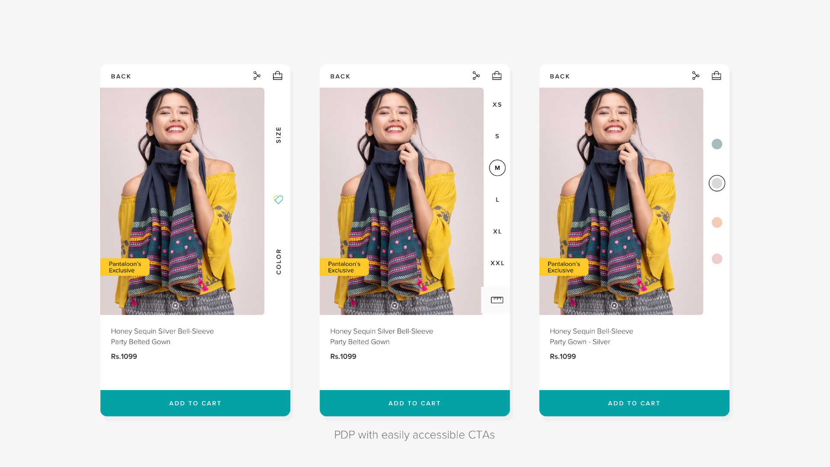Open cart bag icon on middle card
The height and width of the screenshot is (467, 830).
tap(497, 76)
